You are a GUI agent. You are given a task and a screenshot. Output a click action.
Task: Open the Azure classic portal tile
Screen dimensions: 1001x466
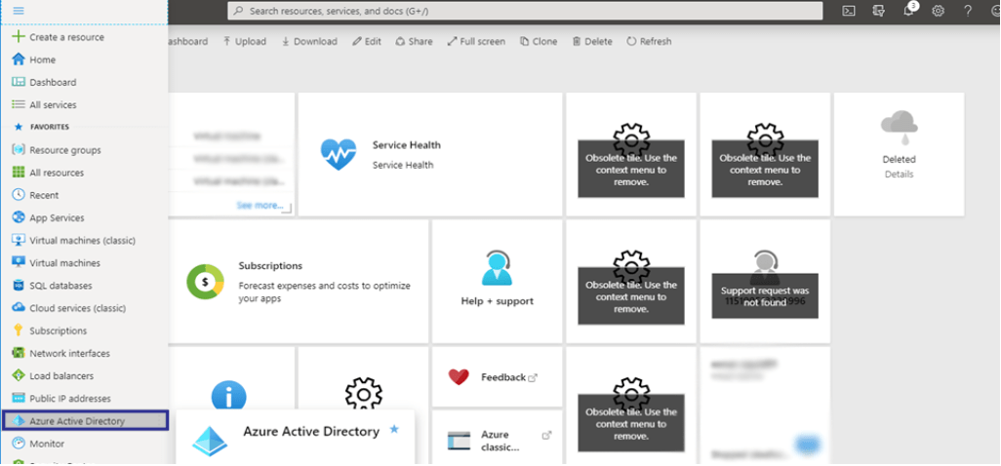tap(498, 438)
